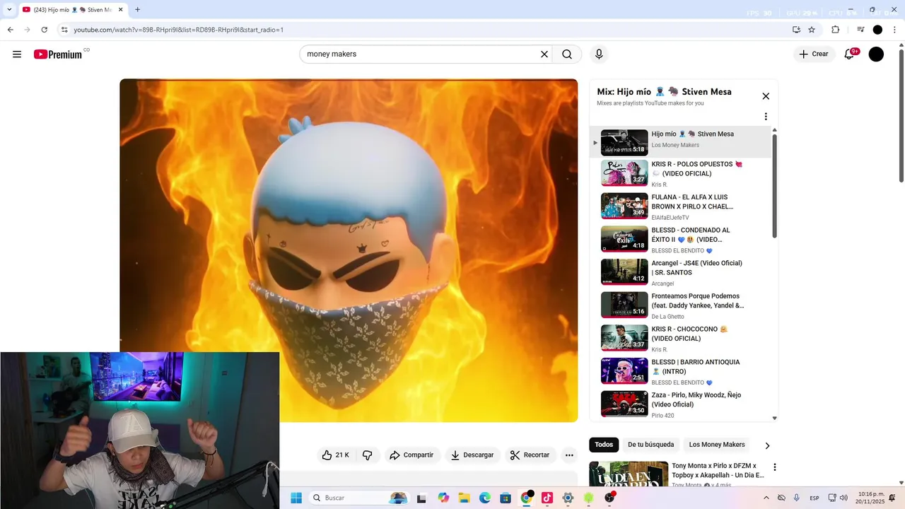Show hidden system tray icons chevron
The width and height of the screenshot is (905, 509).
[766, 498]
